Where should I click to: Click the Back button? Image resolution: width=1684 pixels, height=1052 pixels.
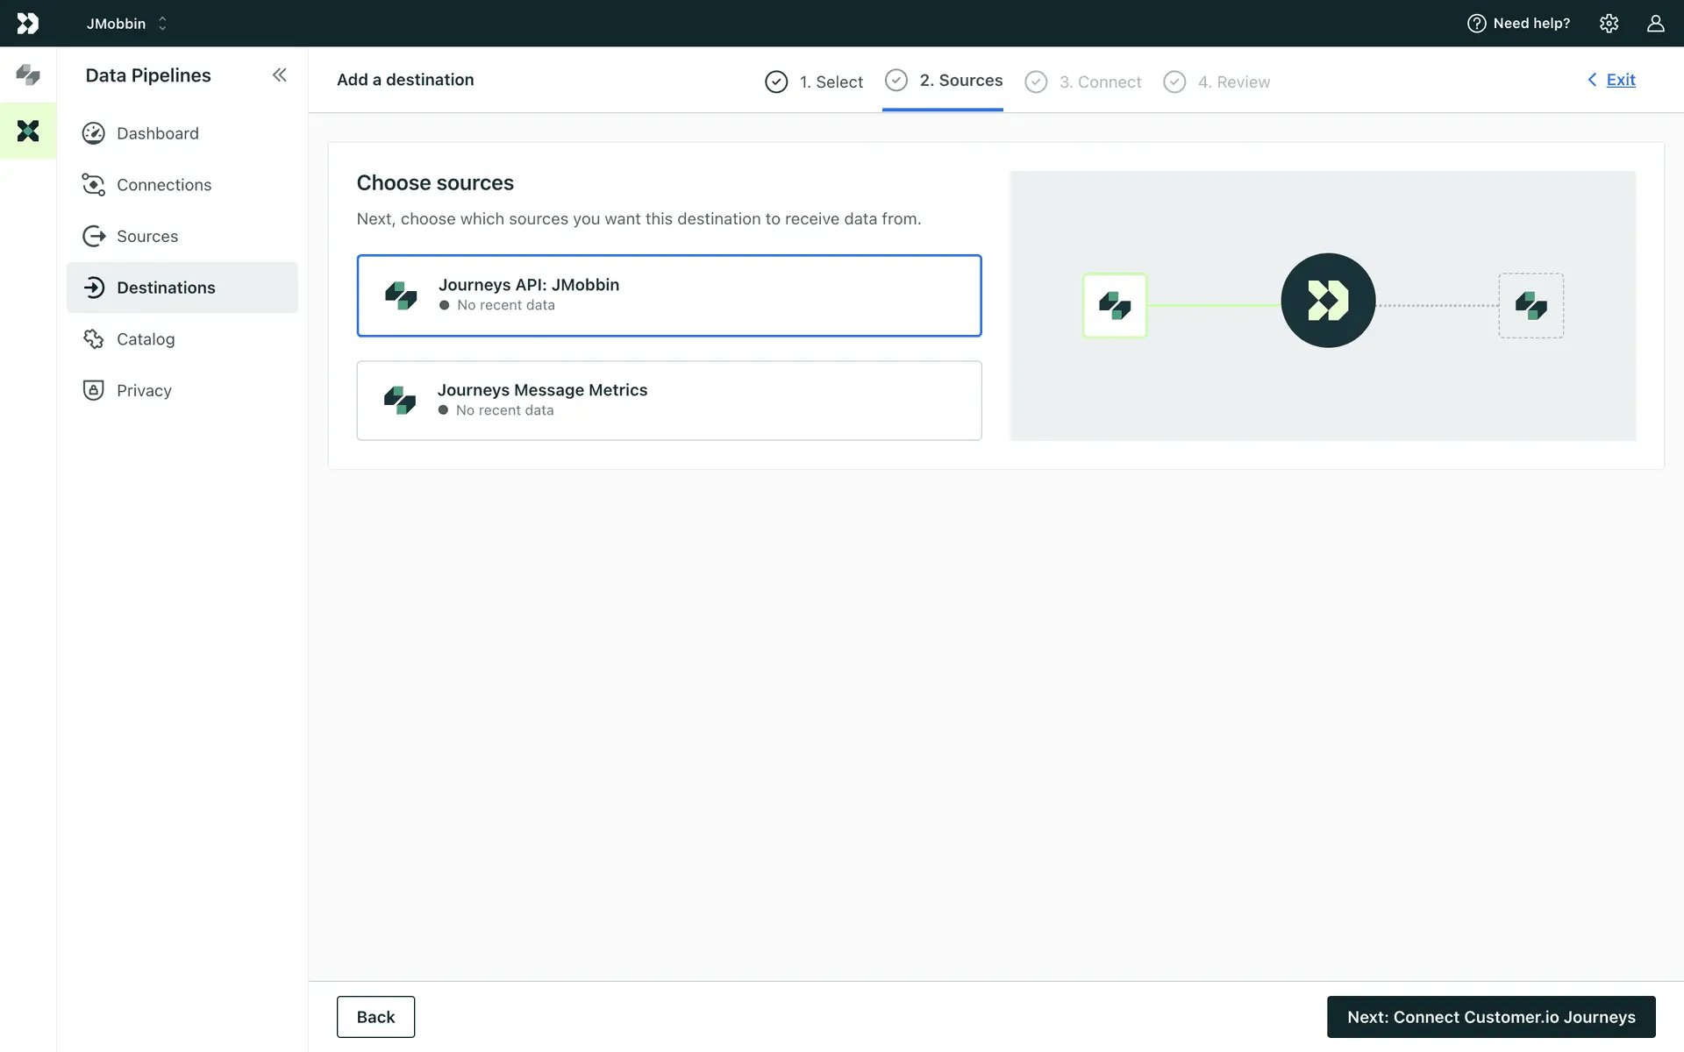[375, 1017]
